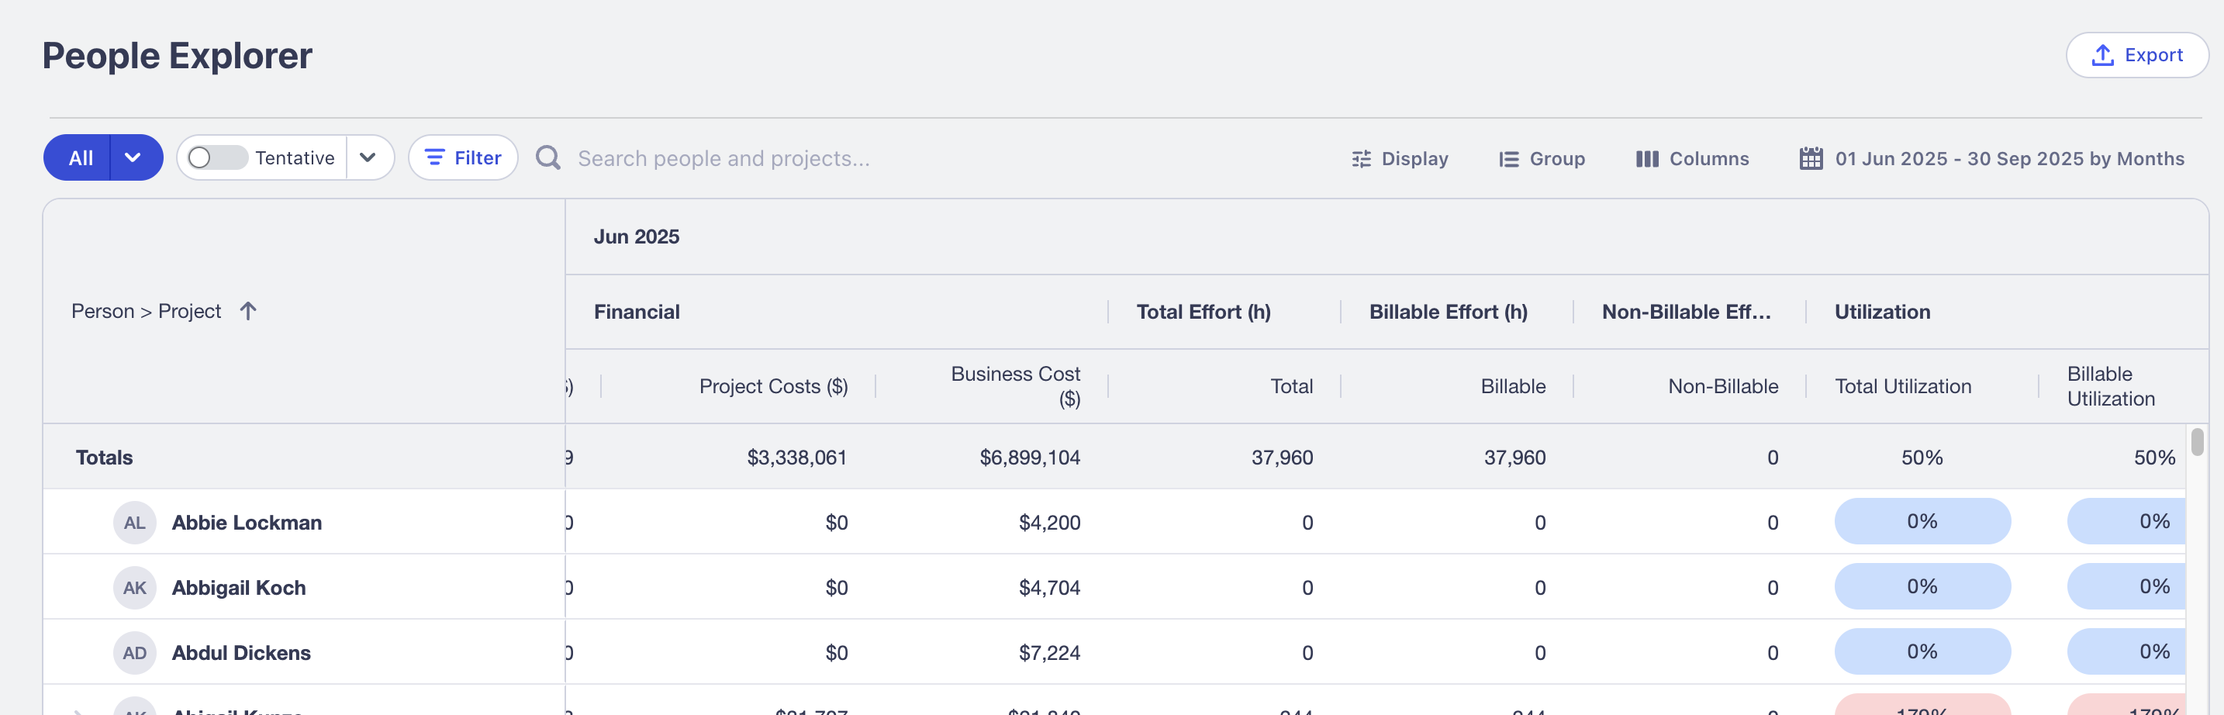Click Abbigail Koch's Total Utilization 0% pill
This screenshot has width=2224, height=715.
point(1922,586)
